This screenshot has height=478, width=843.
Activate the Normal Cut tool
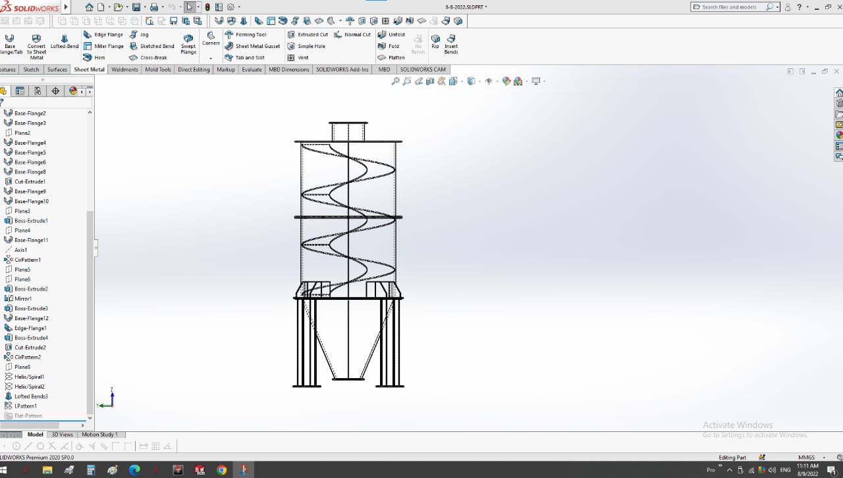tap(352, 35)
